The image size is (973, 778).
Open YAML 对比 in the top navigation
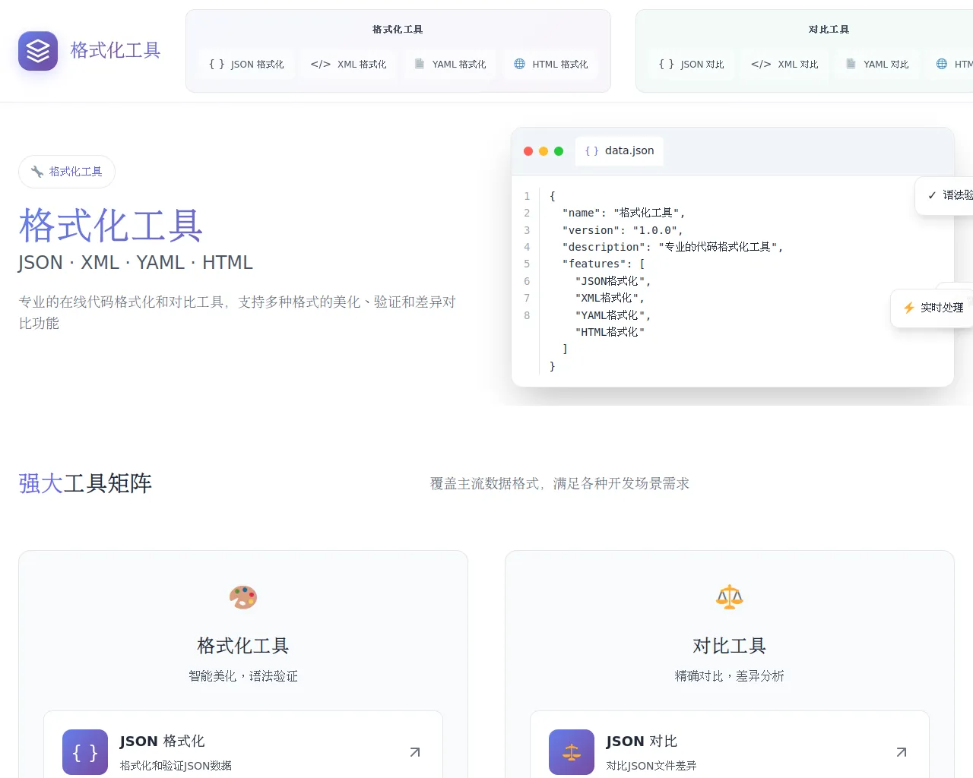point(877,65)
